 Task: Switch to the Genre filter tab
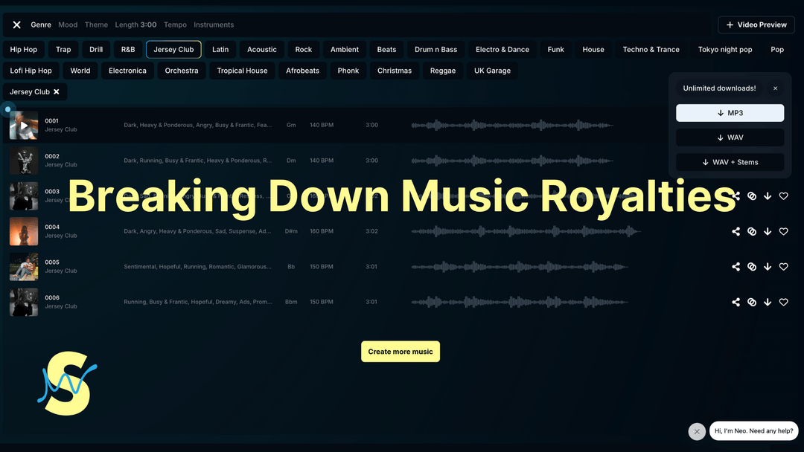pyautogui.click(x=41, y=24)
